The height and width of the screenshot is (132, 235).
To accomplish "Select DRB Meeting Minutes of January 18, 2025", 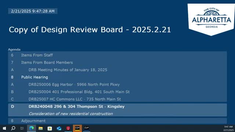I will tap(117, 70).
